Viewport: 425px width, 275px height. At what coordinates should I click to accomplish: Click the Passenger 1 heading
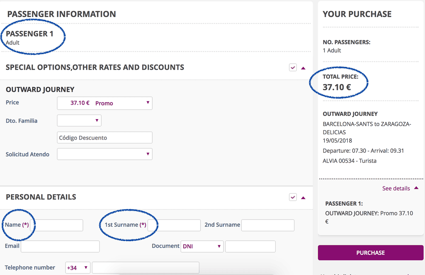pyautogui.click(x=29, y=34)
